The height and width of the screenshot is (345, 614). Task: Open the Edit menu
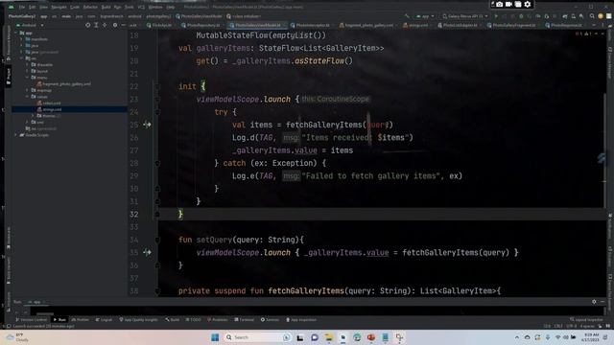[x=32, y=7]
